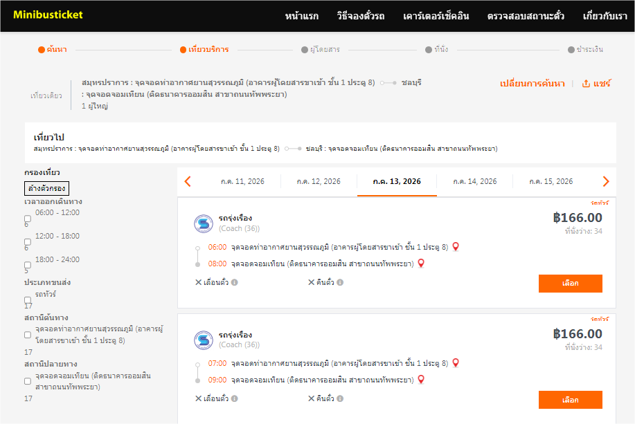Open the ตรวจสอบสถานะตั๋ว menu item

(526, 16)
